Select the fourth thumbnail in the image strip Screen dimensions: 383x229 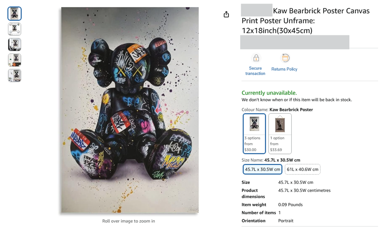click(15, 60)
